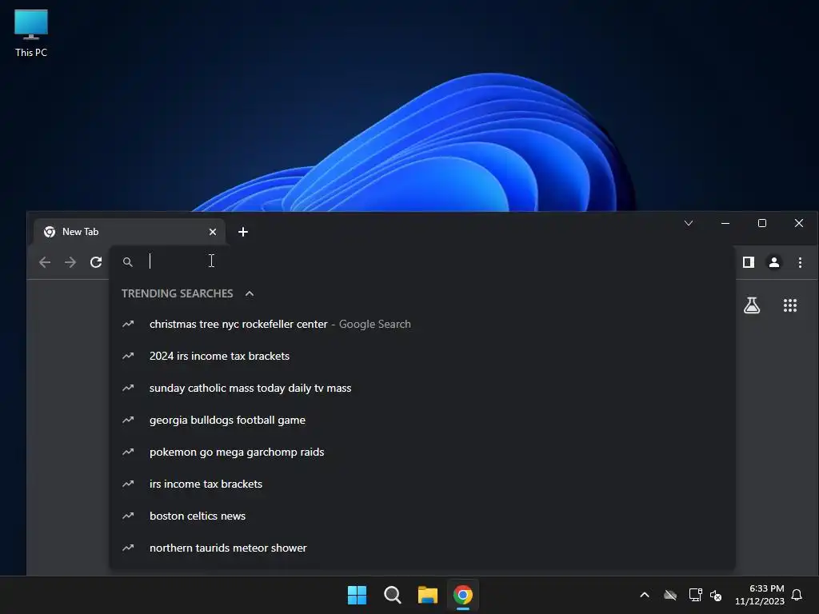The image size is (819, 614).
Task: Open the Google apps grid icon
Action: (789, 305)
